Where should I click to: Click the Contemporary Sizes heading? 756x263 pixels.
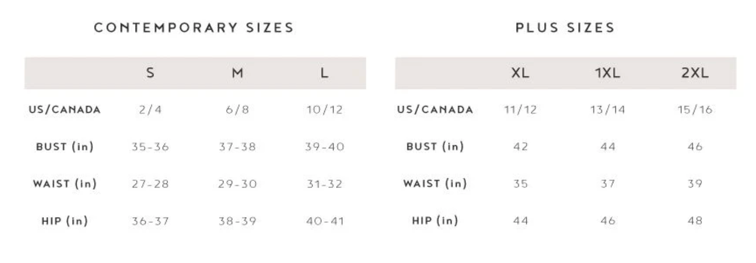coord(194,28)
